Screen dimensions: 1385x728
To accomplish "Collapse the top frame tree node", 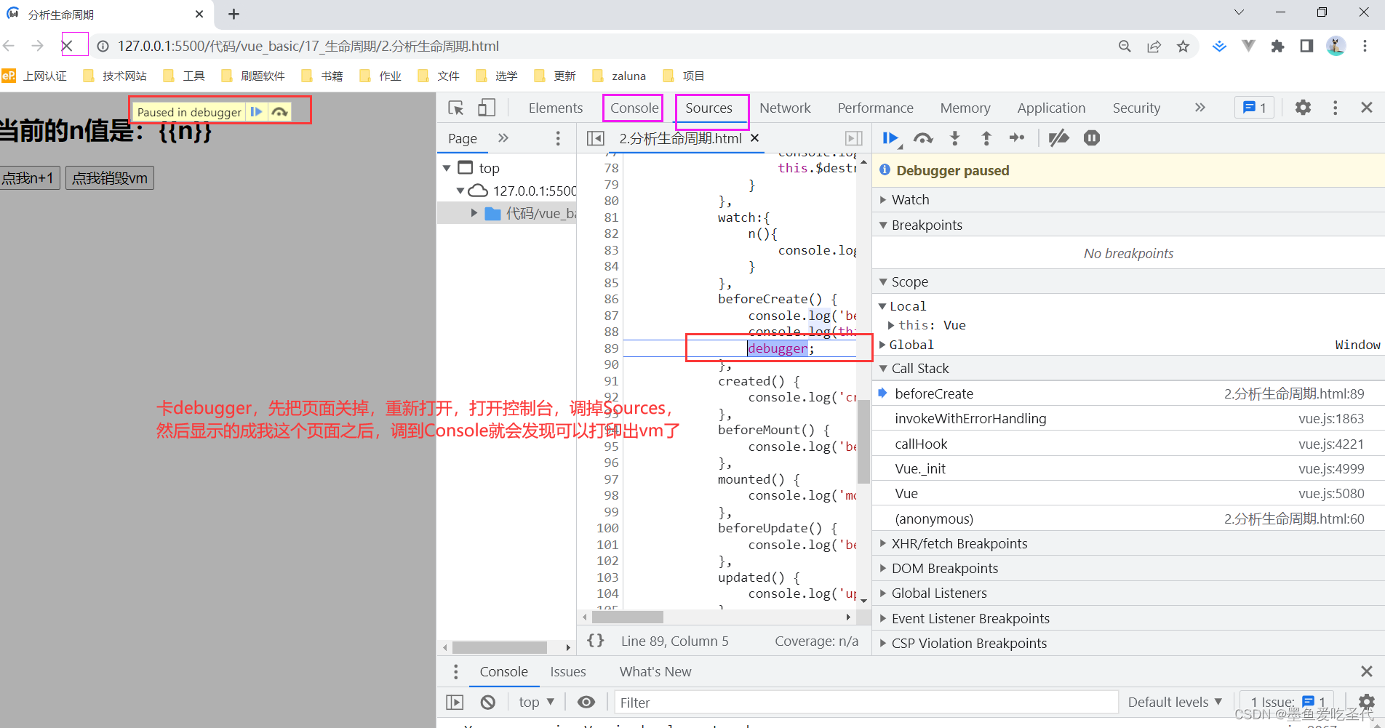I will [447, 168].
